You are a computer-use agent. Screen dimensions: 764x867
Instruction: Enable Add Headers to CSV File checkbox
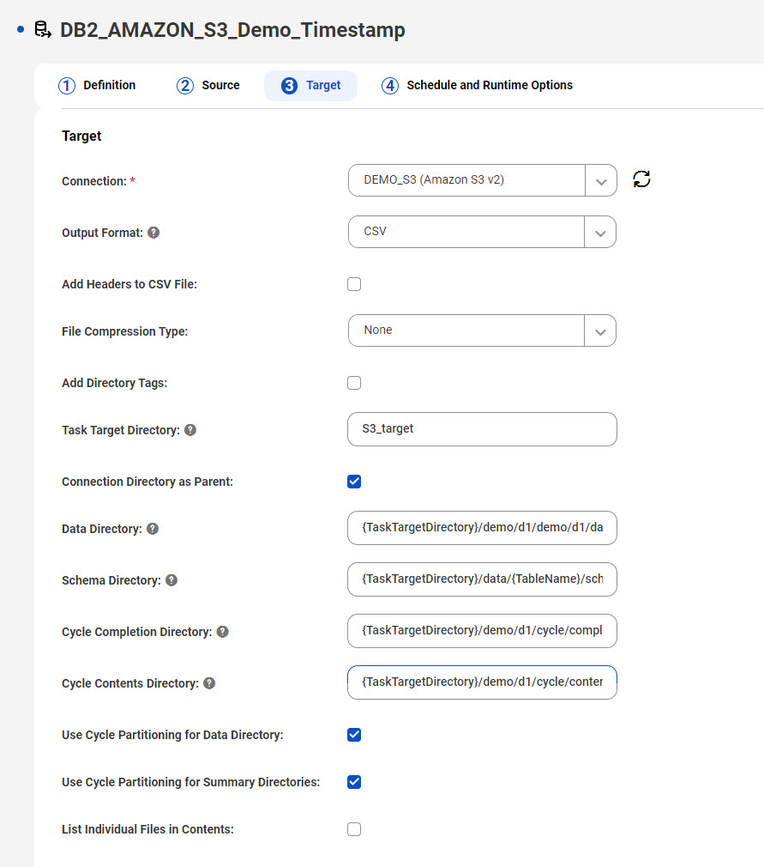[354, 284]
